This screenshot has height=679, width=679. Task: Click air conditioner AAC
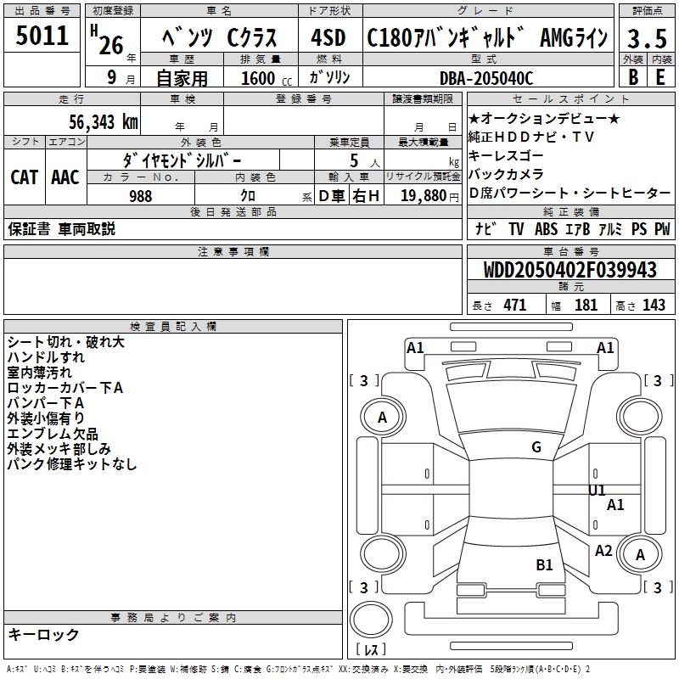tap(65, 177)
